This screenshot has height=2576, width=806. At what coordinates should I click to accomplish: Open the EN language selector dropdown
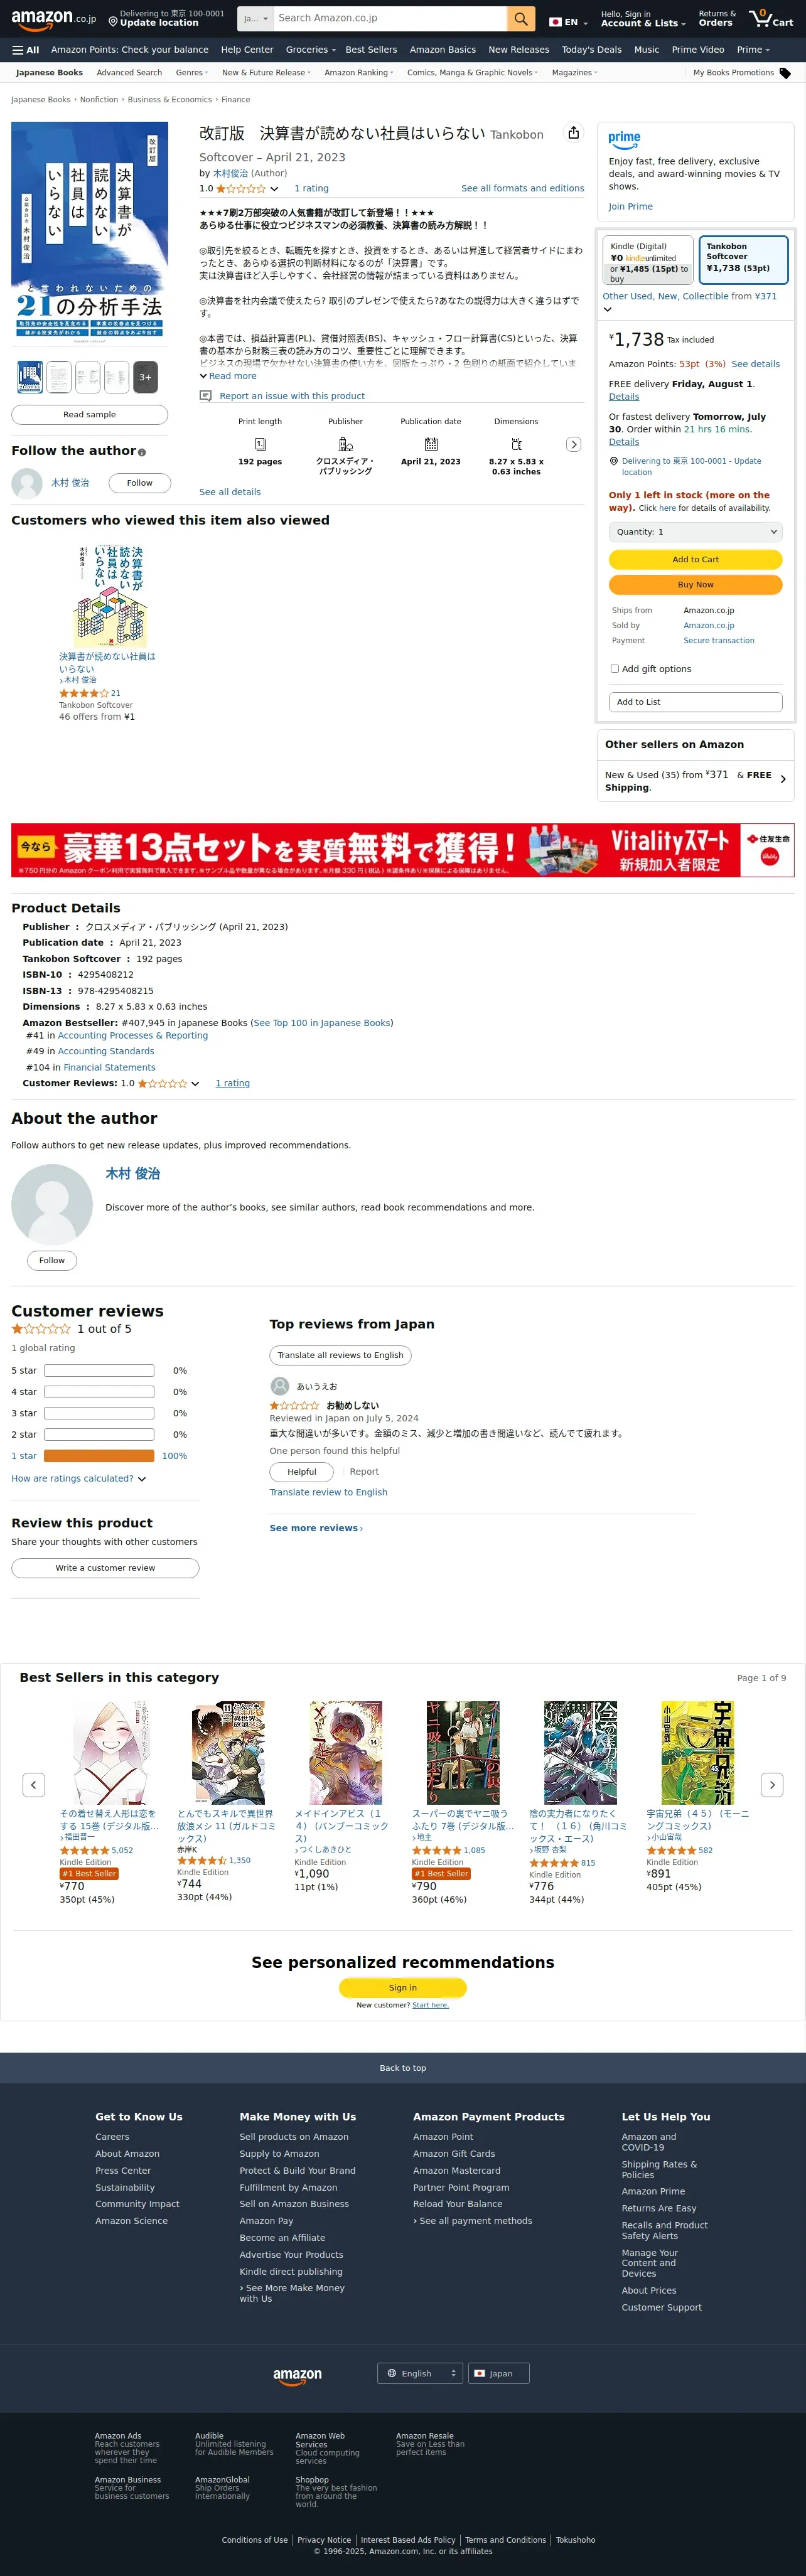(568, 22)
